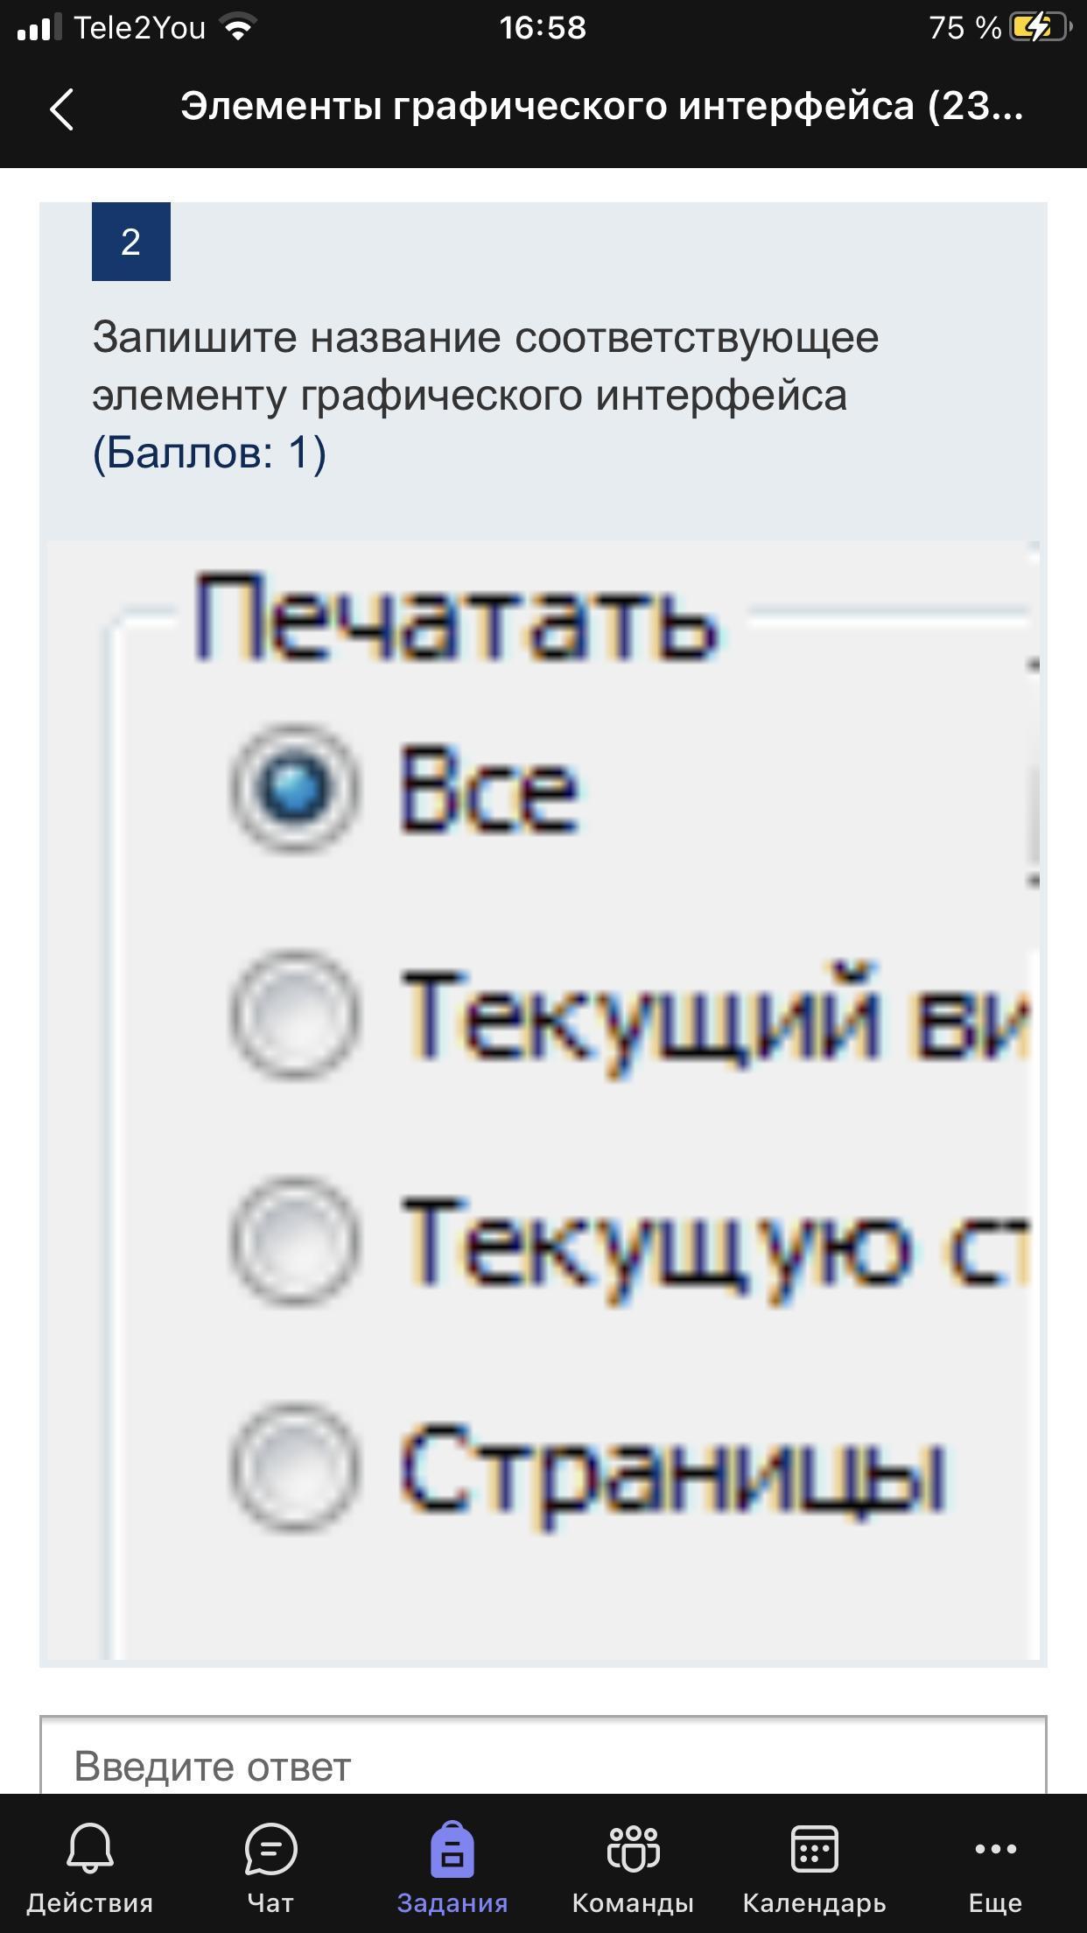Tap the Задания backpack icon
The height and width of the screenshot is (1933, 1087).
click(452, 1848)
